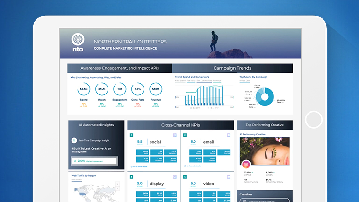The height and width of the screenshot is (202, 359).
Task: Select the number 1 badge for social
Action: pyautogui.click(x=132, y=135)
